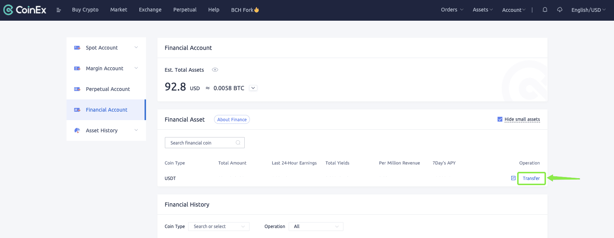The image size is (614, 238).
Task: Click the About Finance button
Action: point(232,119)
